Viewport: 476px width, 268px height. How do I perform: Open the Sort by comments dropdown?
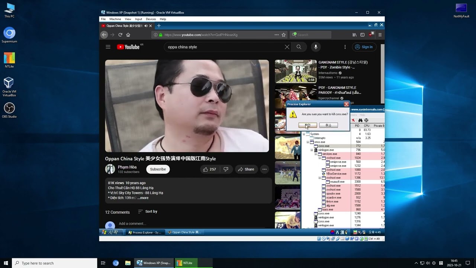click(148, 211)
